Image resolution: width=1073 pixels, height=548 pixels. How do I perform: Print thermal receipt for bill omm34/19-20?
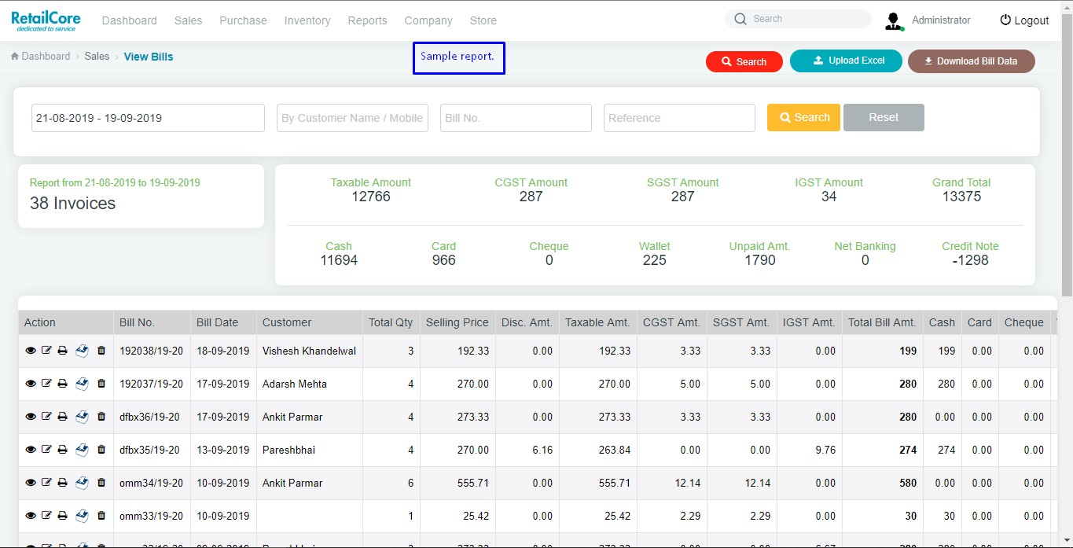[x=82, y=483]
